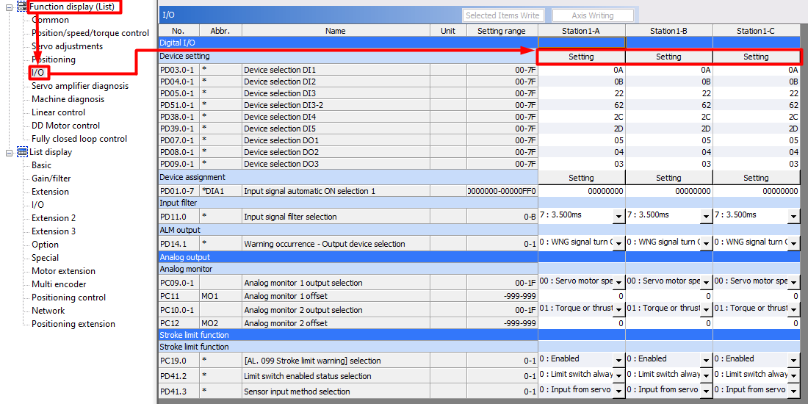Screen dimensions: 808x404
Task: Edit Device selection DI5 value for Station1-C
Action: coord(757,129)
